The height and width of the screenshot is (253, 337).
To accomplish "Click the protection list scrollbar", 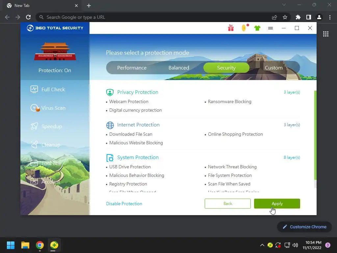I will coord(315,135).
